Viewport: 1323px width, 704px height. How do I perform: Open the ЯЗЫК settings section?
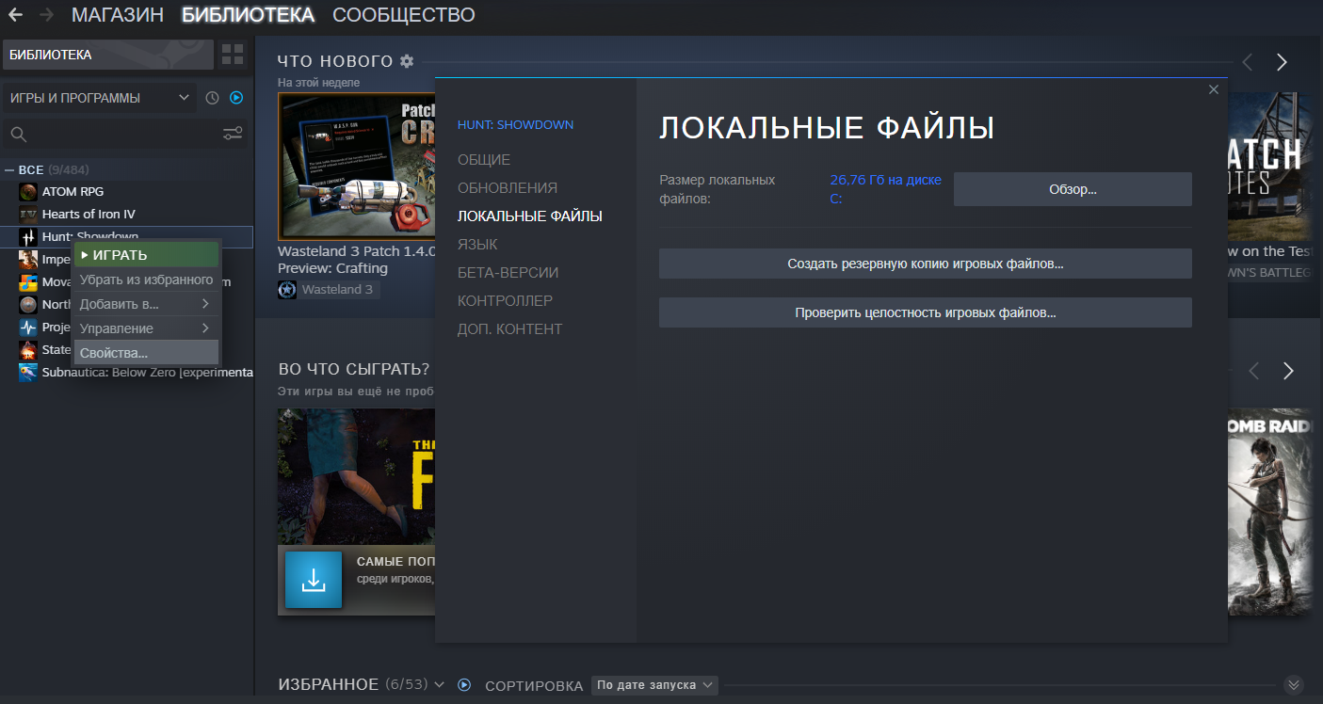point(477,245)
